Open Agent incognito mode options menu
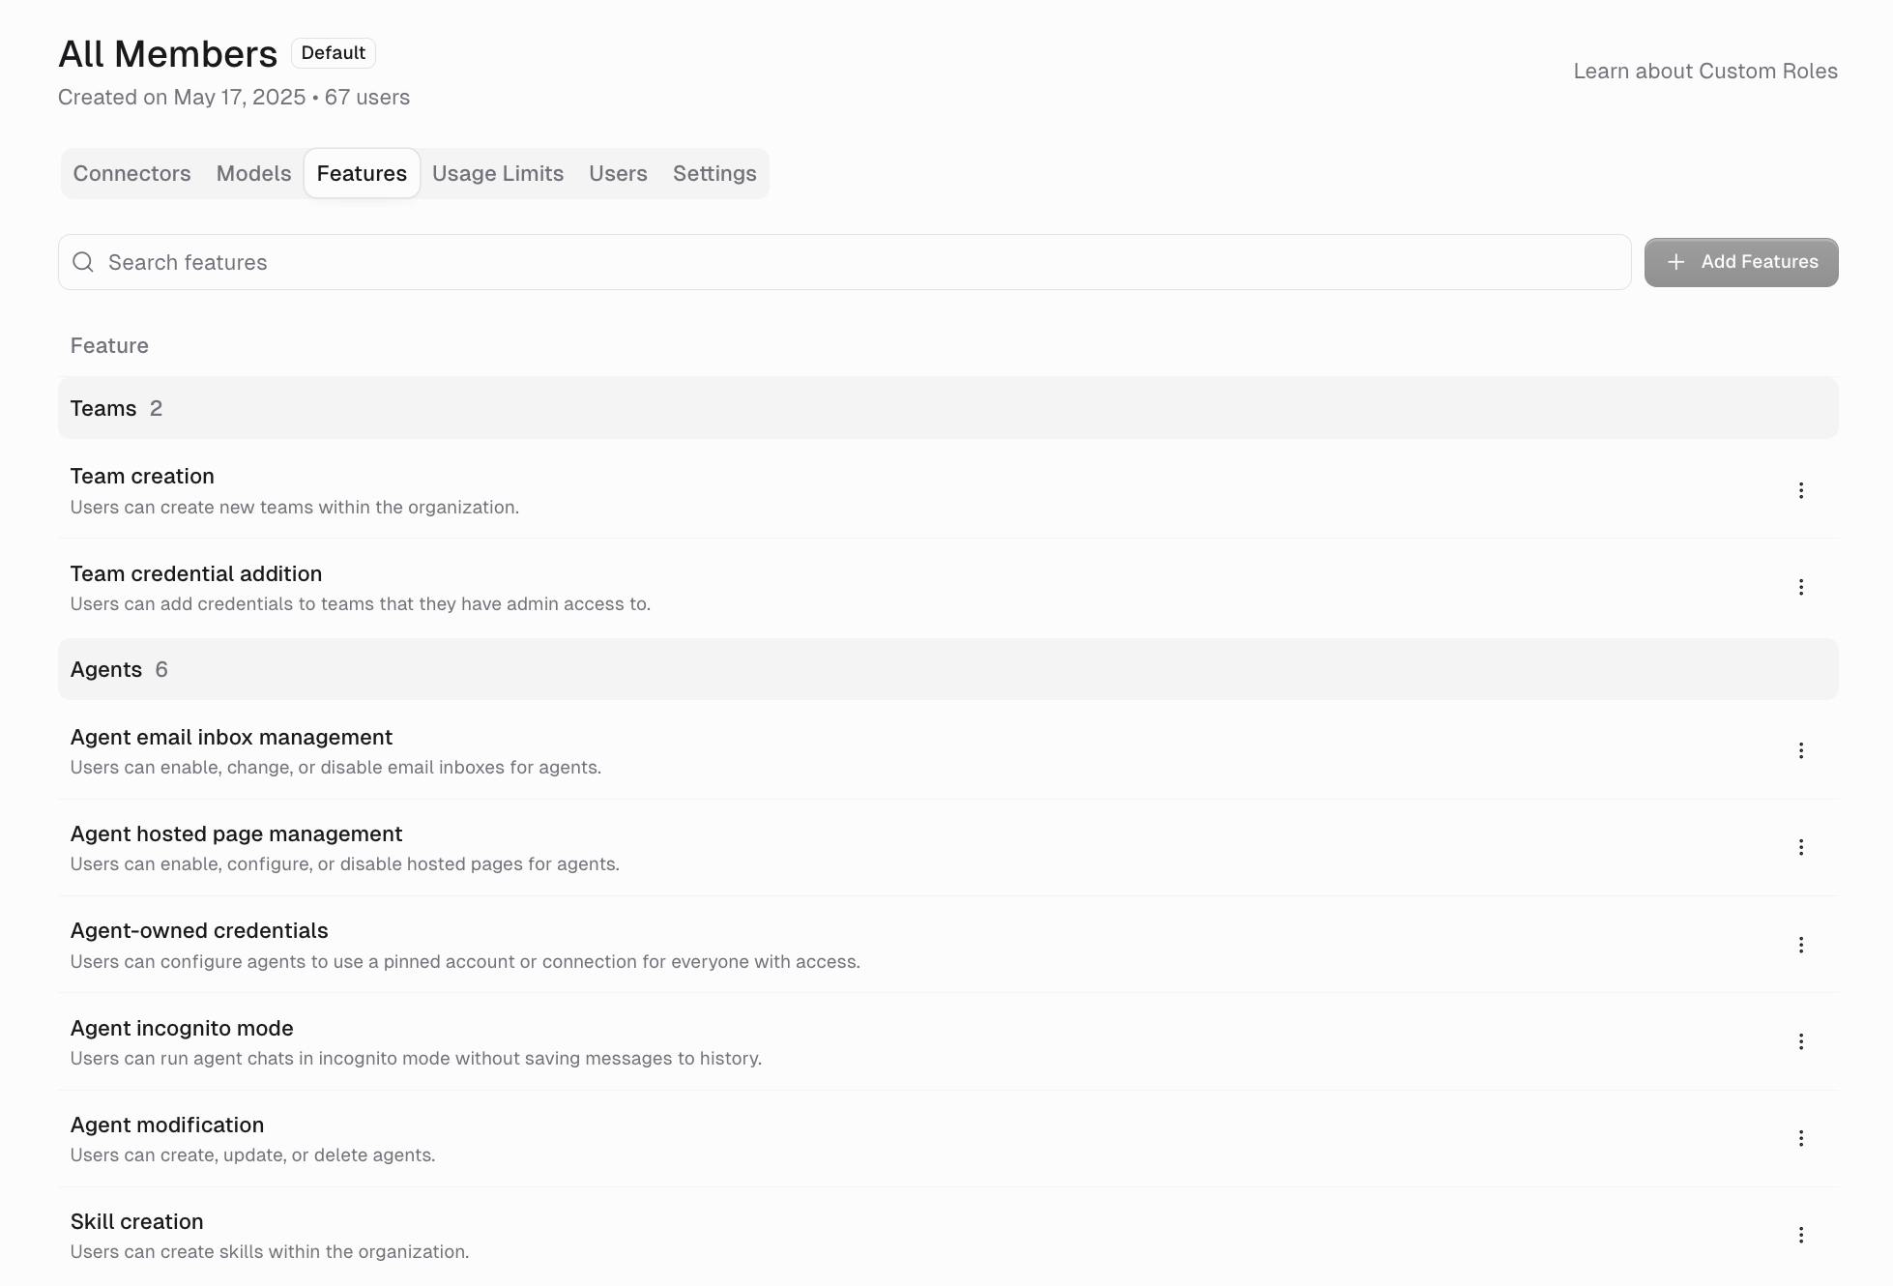The height and width of the screenshot is (1286, 1893). click(x=1800, y=1042)
